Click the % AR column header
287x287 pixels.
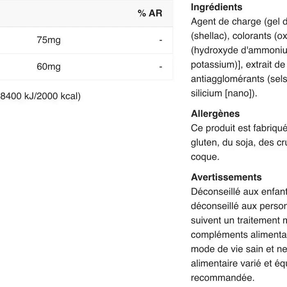coord(150,13)
